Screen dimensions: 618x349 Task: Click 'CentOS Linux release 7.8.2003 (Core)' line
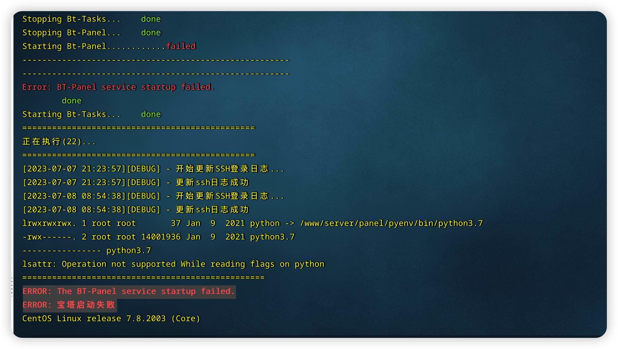pos(111,319)
